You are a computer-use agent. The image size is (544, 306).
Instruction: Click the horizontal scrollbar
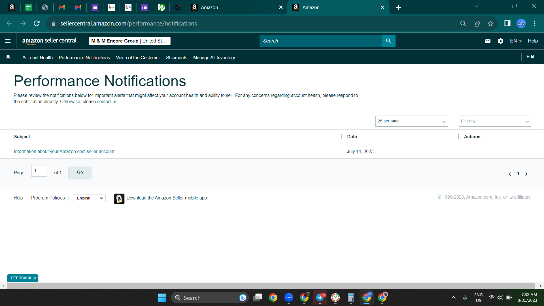tap(271, 286)
